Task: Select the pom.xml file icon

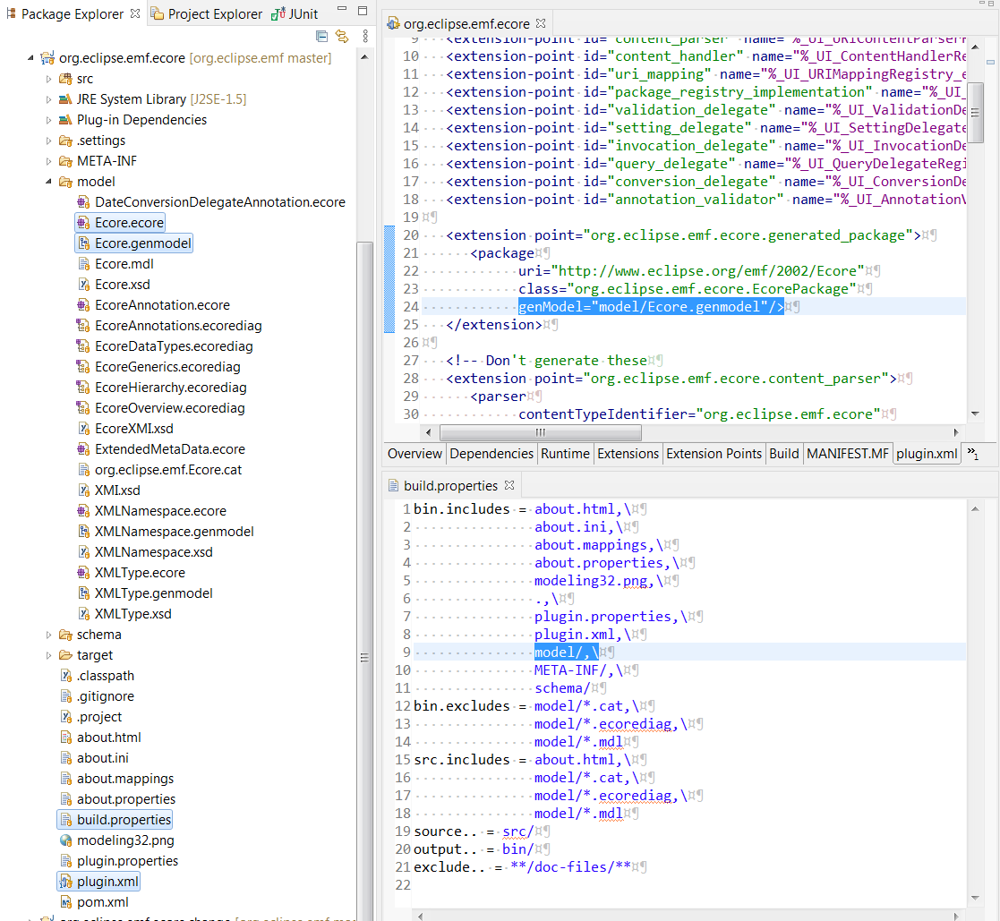Action: click(65, 902)
